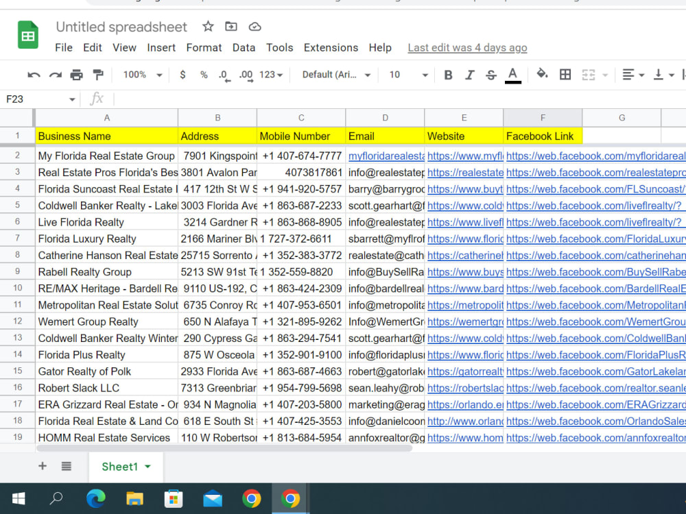
Task: Open the 123 number format dropdown
Action: pos(271,75)
